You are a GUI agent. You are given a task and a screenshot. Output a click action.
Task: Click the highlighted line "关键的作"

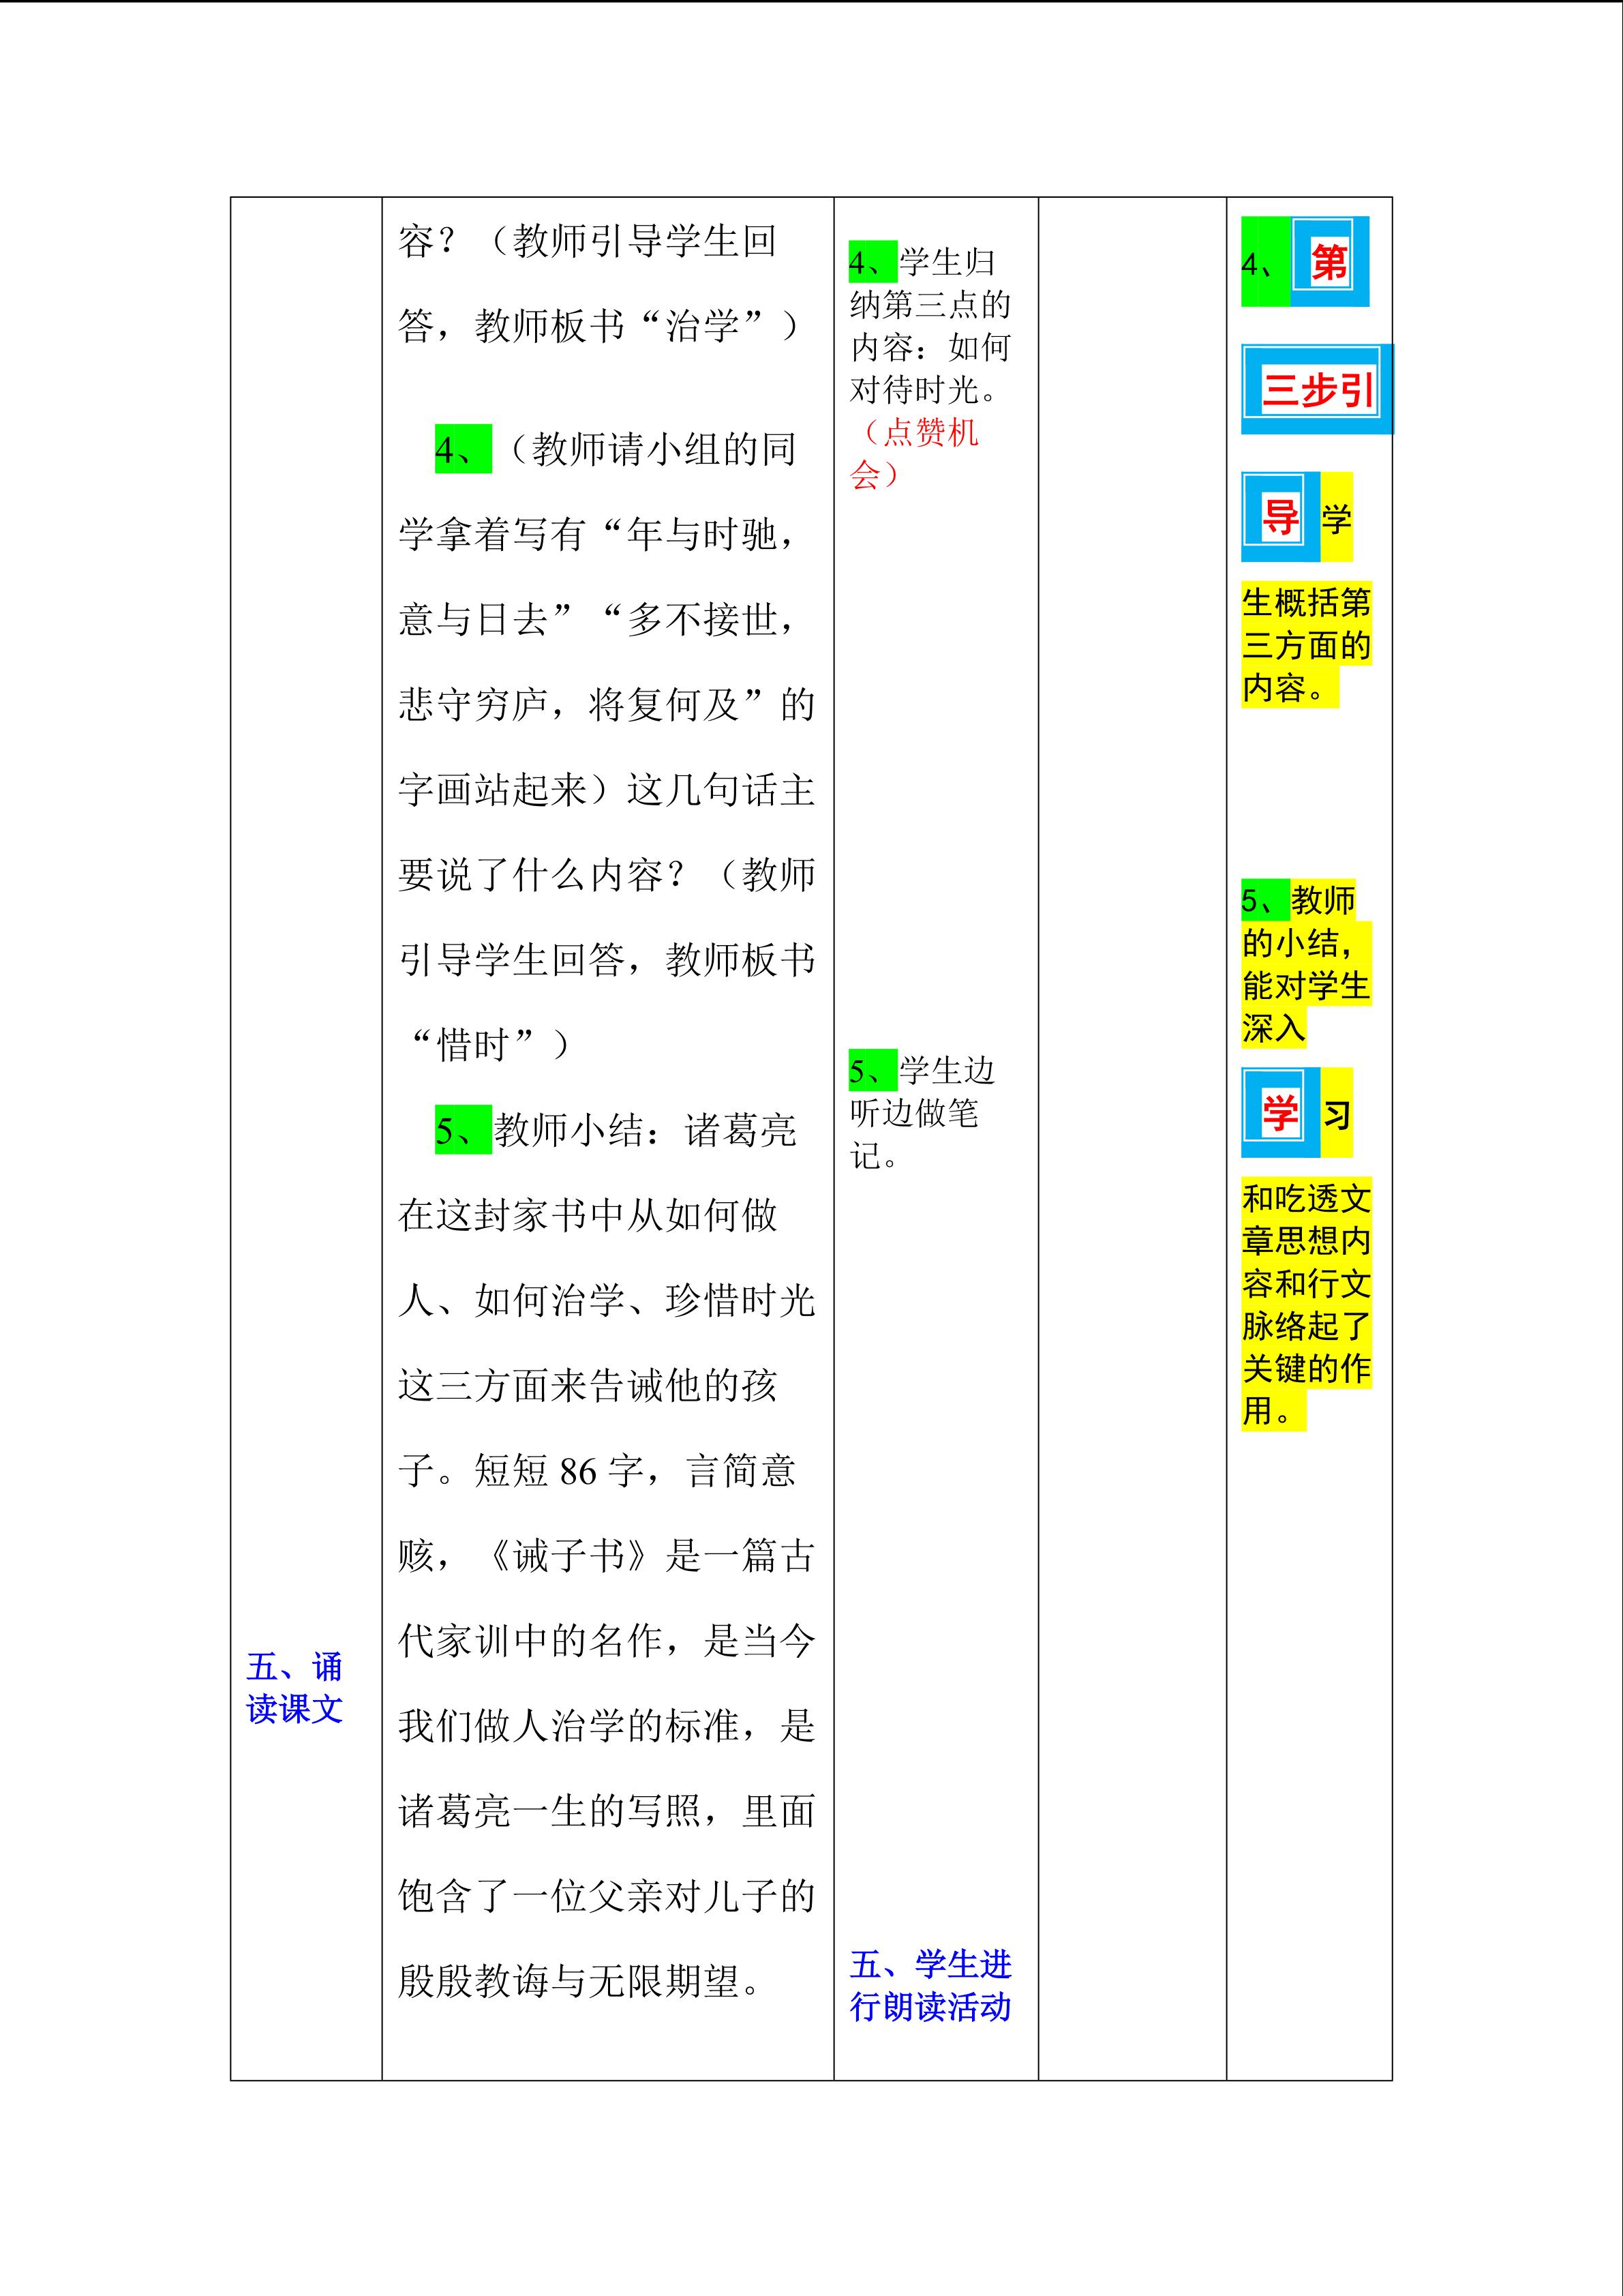1306,1368
